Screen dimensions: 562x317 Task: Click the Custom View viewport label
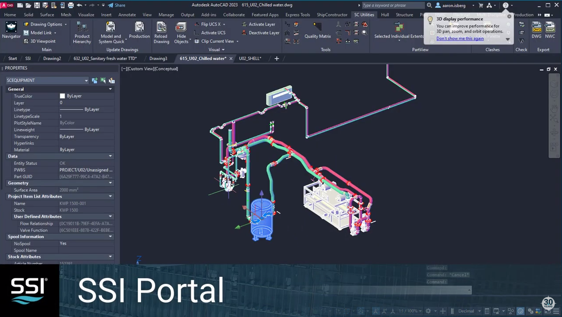140,69
